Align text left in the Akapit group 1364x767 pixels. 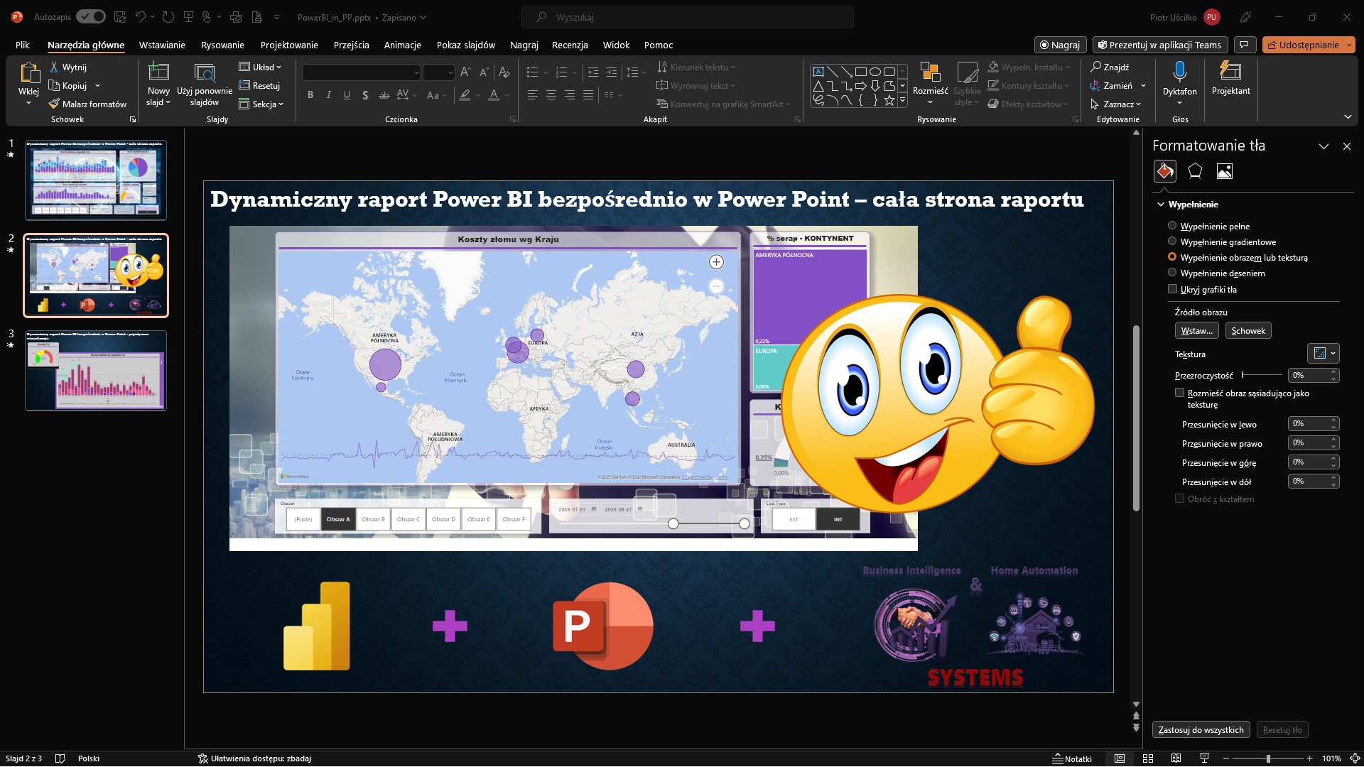pyautogui.click(x=532, y=95)
